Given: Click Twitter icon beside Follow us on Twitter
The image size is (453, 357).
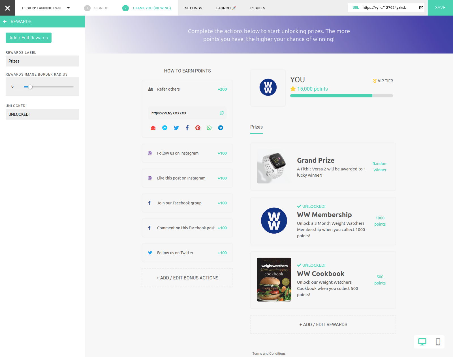Looking at the screenshot, I should 150,253.
